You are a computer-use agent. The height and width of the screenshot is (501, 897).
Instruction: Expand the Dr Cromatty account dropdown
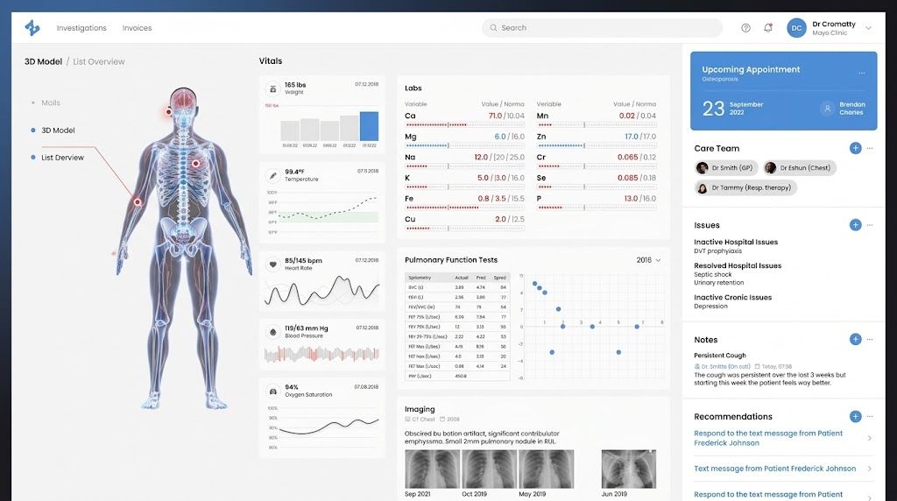tap(868, 28)
